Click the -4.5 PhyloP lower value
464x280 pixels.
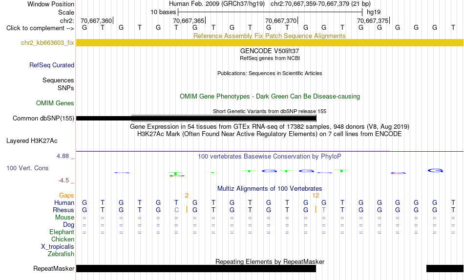pos(63,180)
